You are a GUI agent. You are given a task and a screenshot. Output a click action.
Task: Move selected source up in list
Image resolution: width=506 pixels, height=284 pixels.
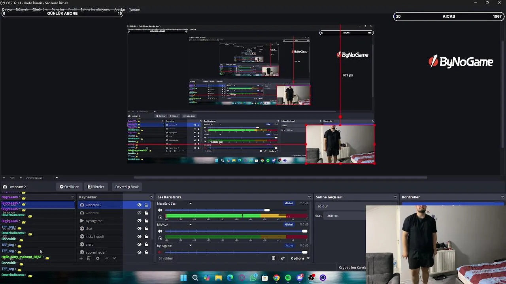pyautogui.click(x=107, y=258)
